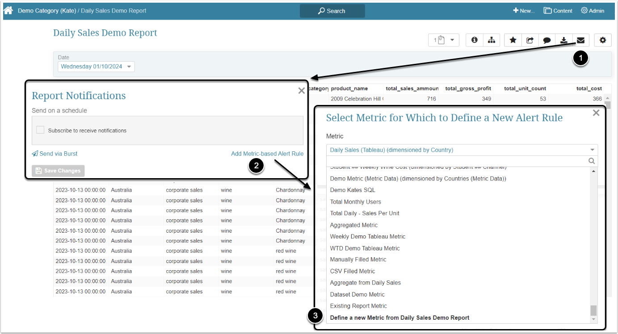
Task: Click Add Metric-based Alert Rule link
Action: click(267, 154)
